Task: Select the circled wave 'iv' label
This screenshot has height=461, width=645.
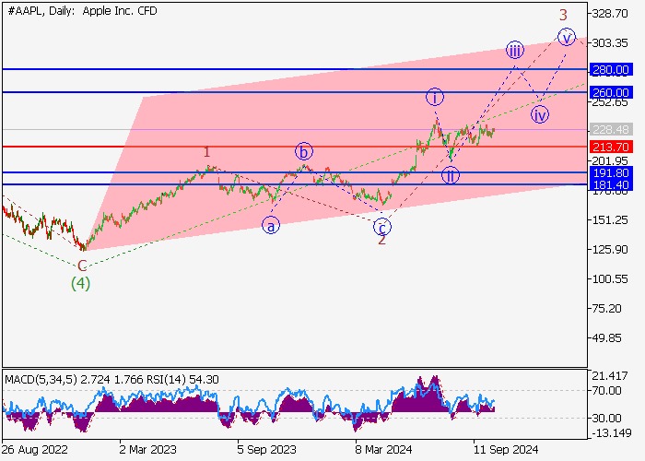Action: 539,115
